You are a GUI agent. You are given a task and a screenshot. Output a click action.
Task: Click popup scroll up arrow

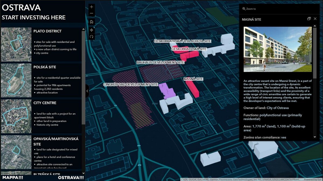pyautogui.click(x=315, y=26)
